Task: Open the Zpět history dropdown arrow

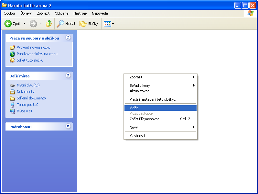Action: point(24,24)
